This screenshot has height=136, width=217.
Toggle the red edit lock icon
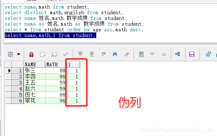point(31,54)
